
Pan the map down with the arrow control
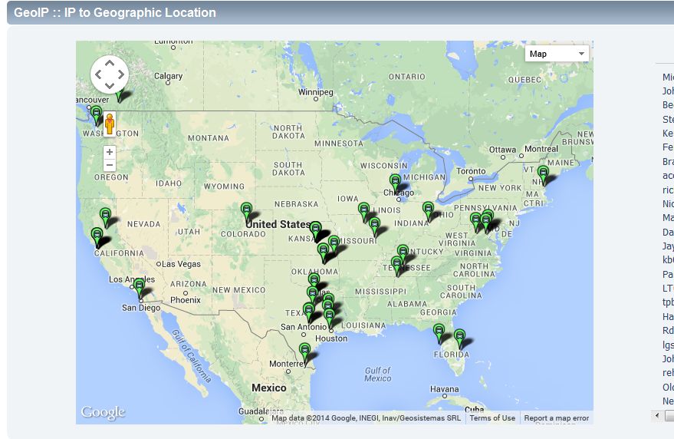pos(110,85)
